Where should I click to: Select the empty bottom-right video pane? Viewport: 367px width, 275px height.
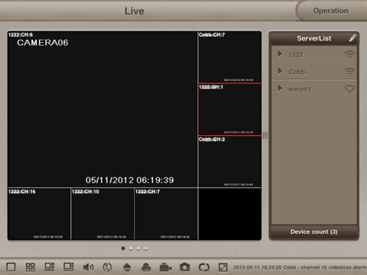click(x=229, y=214)
